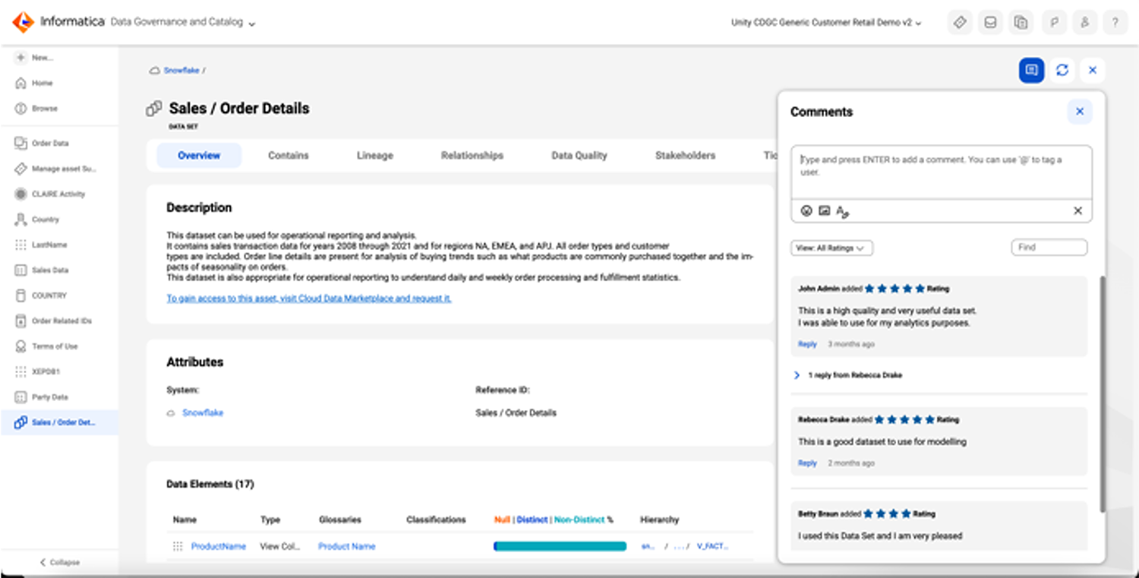Click the insert image icon in comment box
The height and width of the screenshot is (578, 1139).
[824, 211]
